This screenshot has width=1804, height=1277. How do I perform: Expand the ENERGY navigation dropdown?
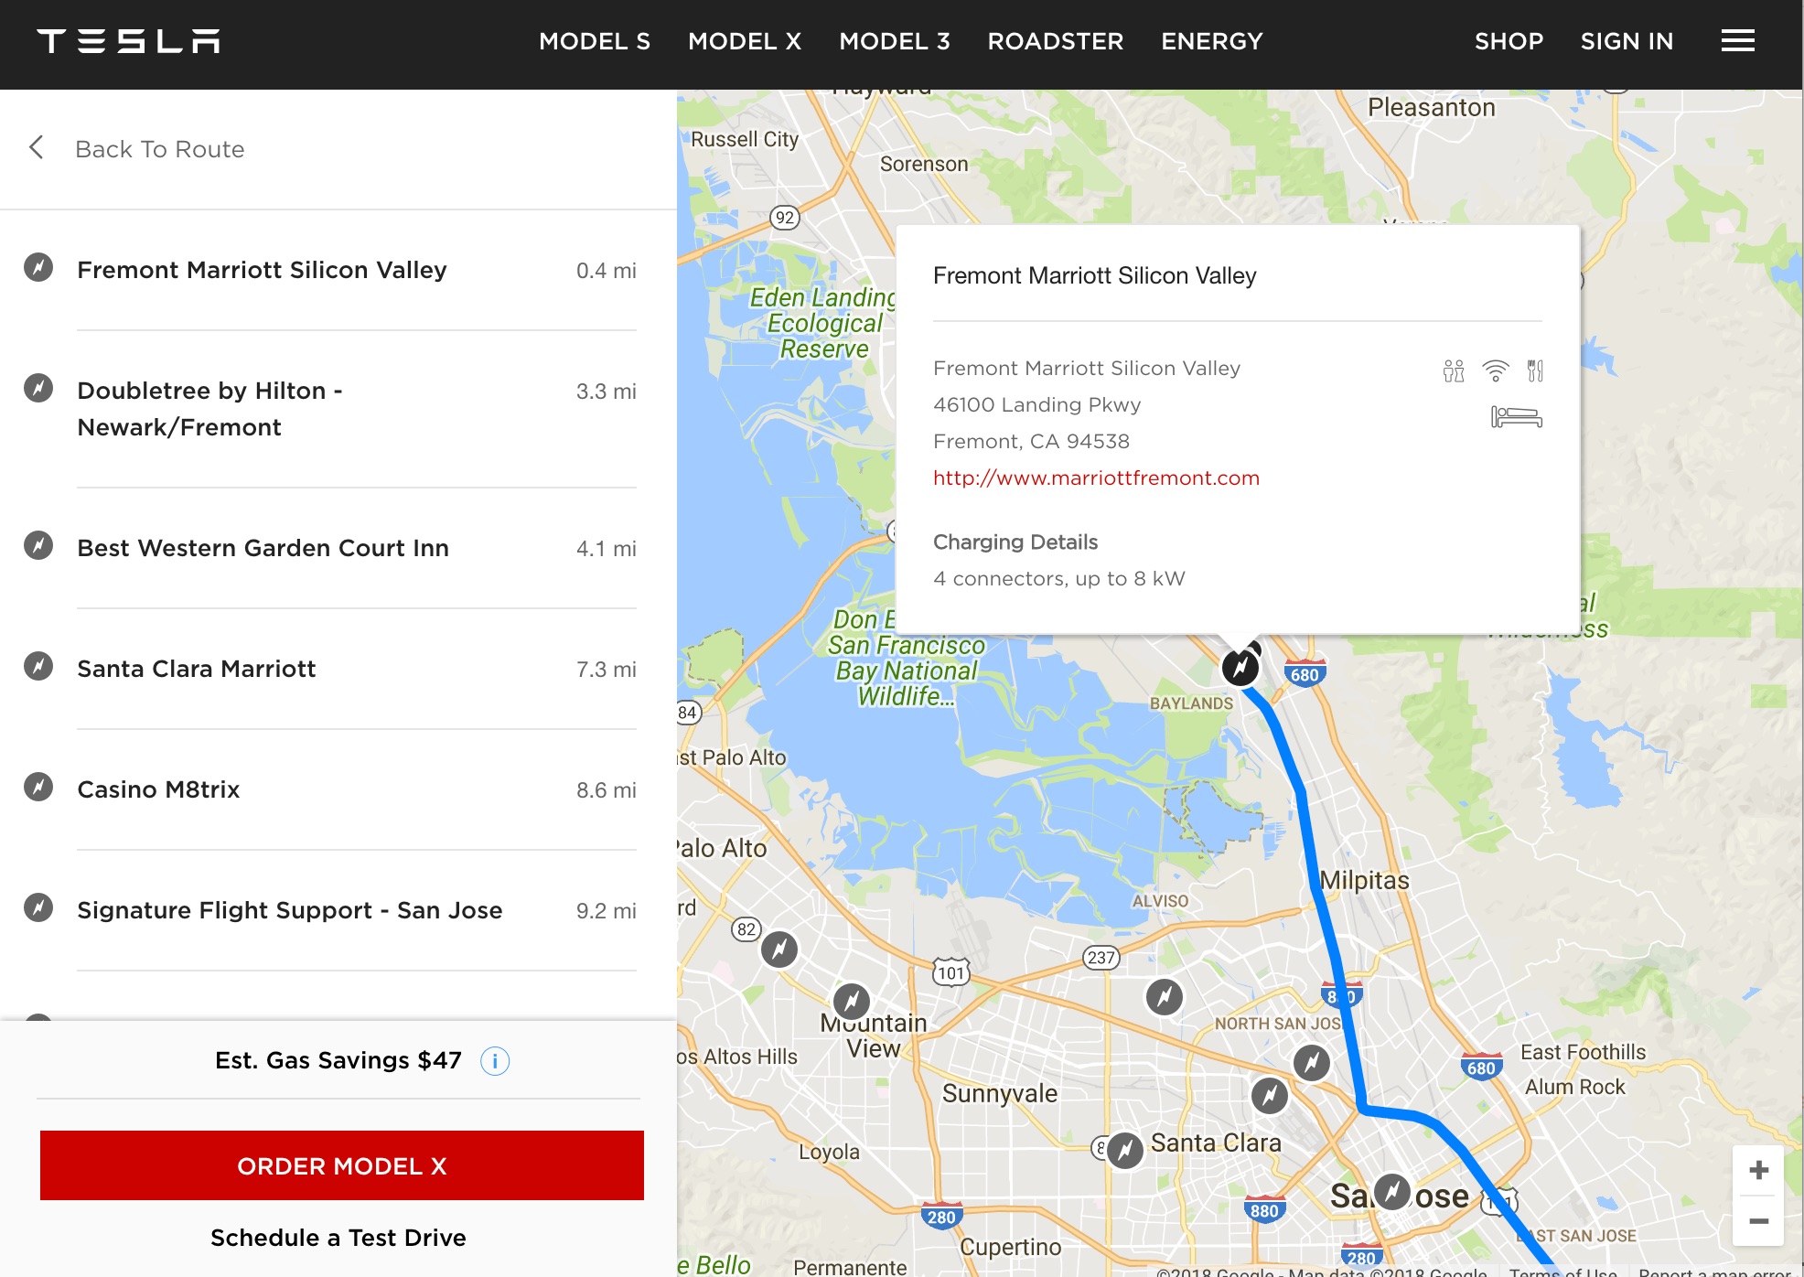[1212, 41]
